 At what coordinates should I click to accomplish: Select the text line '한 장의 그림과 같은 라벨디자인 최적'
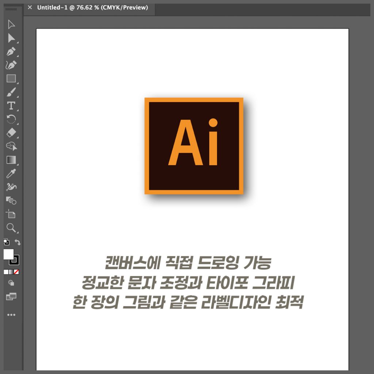pyautogui.click(x=188, y=302)
